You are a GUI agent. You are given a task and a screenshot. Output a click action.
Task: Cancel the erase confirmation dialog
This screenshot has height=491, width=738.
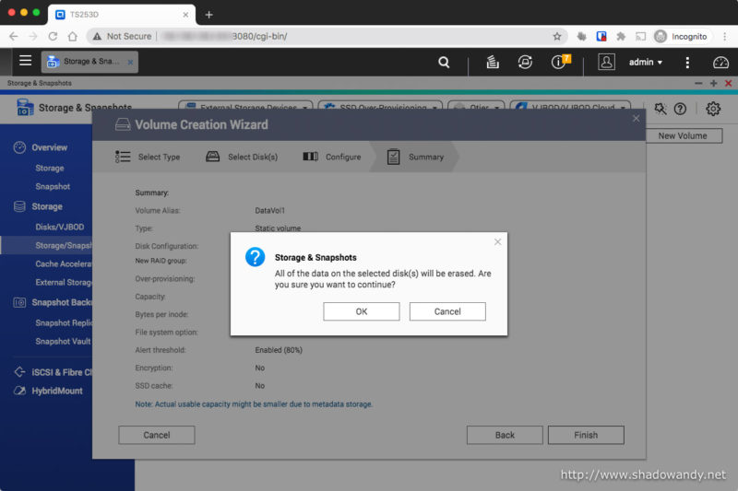click(x=447, y=311)
